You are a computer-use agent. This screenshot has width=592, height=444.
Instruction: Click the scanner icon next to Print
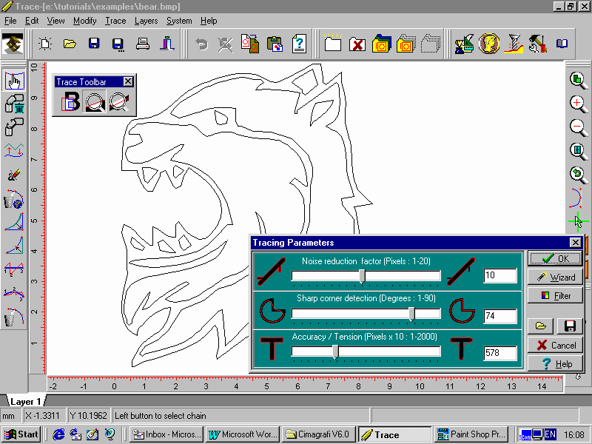(x=166, y=44)
